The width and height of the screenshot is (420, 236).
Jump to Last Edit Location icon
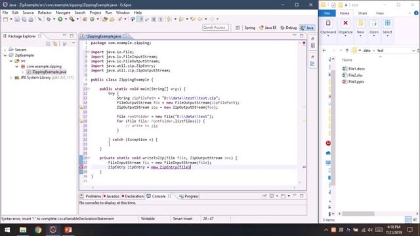pos(193,19)
